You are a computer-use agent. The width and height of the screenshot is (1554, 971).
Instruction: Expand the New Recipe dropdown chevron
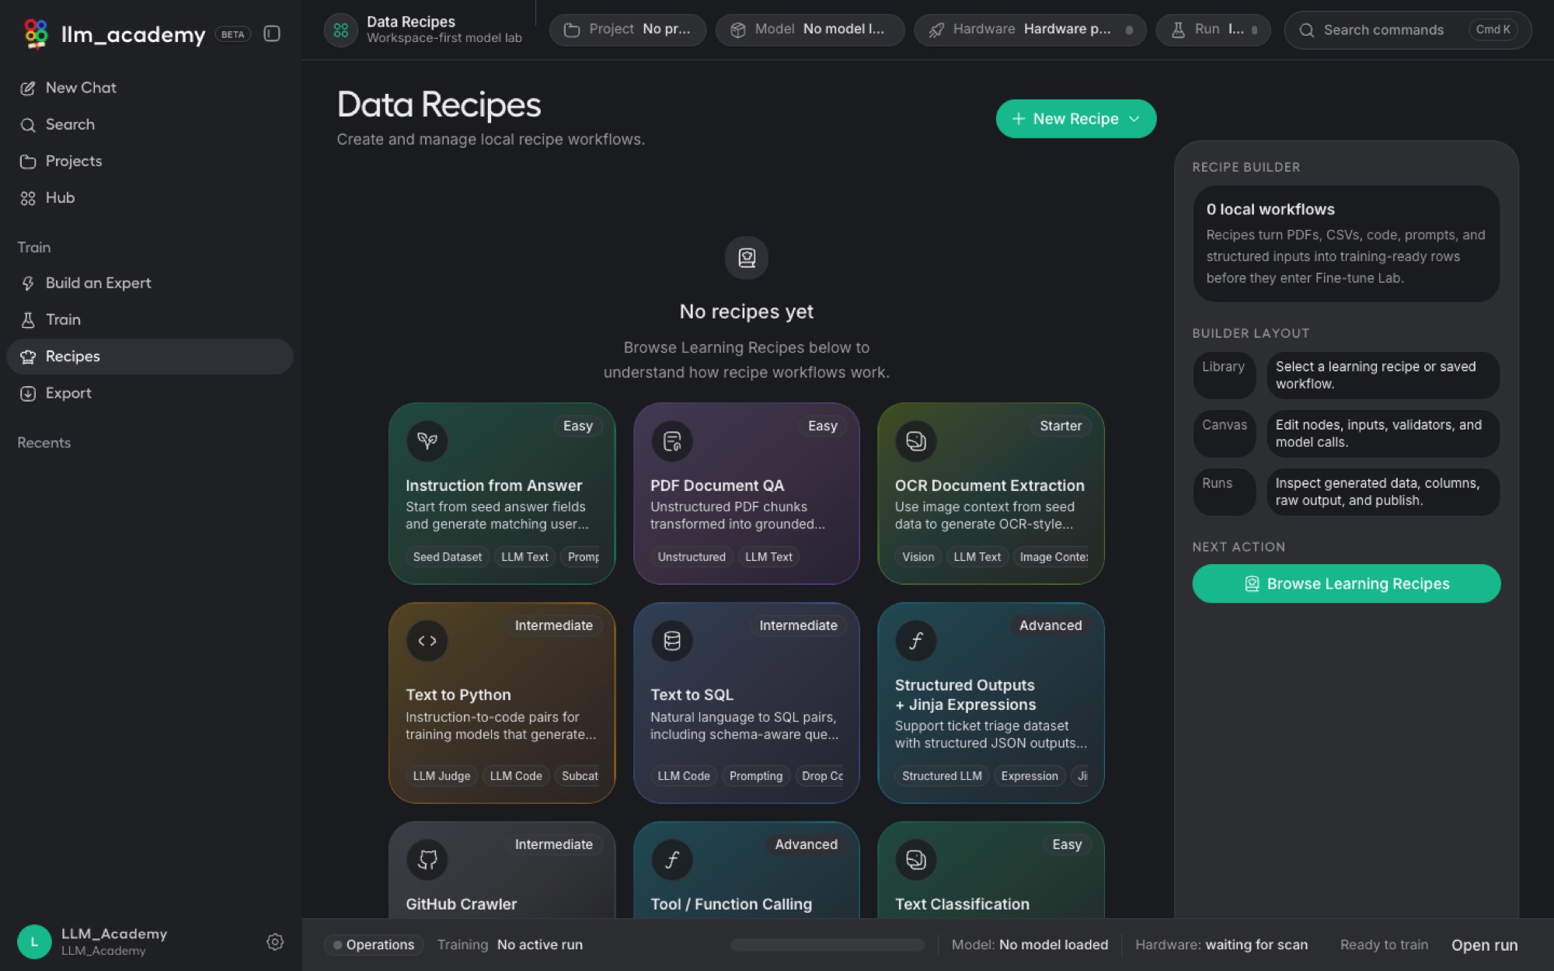click(x=1134, y=119)
